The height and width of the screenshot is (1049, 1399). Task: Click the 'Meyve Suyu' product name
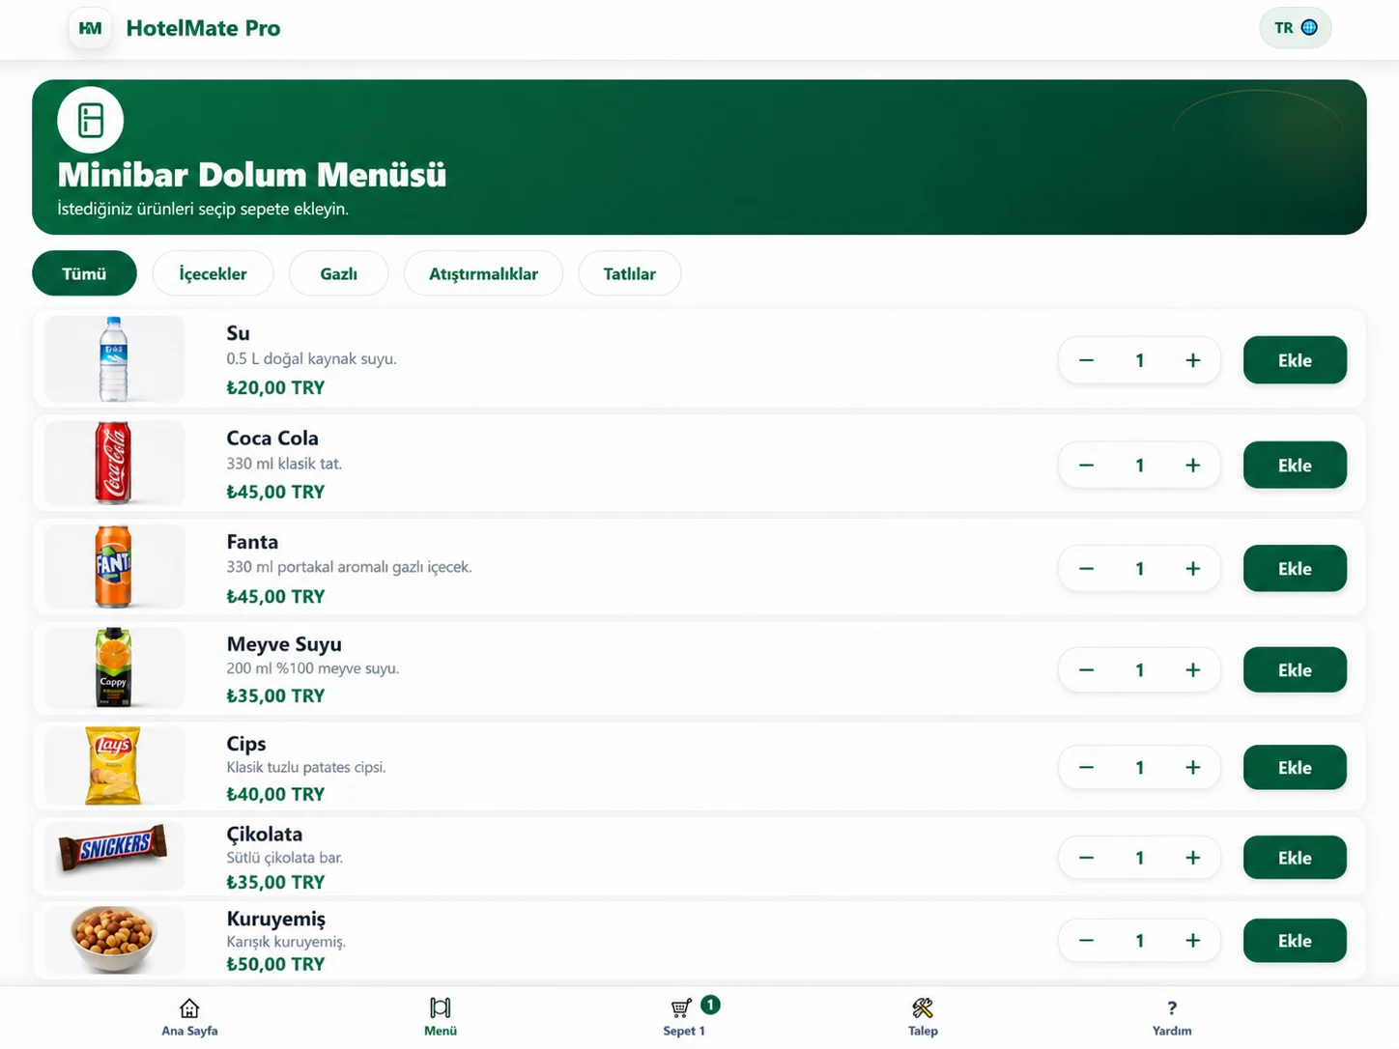(284, 644)
